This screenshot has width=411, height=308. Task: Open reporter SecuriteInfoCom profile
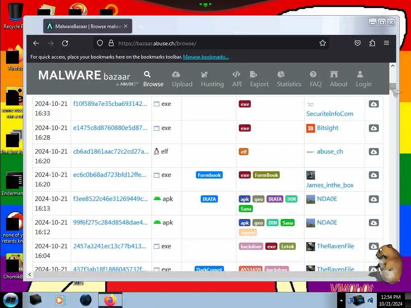[330, 113]
